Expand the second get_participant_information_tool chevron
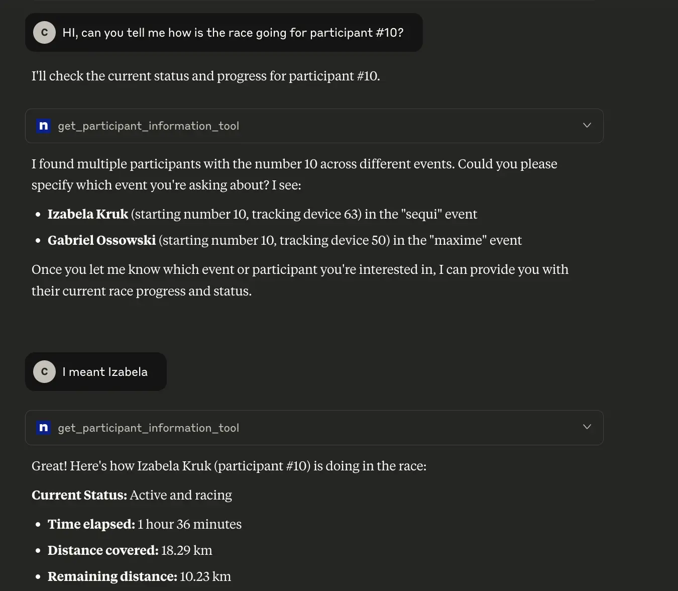This screenshot has height=591, width=678. (x=587, y=427)
